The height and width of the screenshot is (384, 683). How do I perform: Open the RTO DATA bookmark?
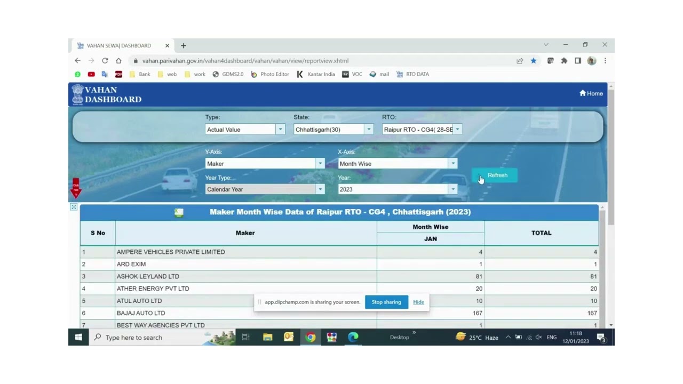(x=412, y=74)
